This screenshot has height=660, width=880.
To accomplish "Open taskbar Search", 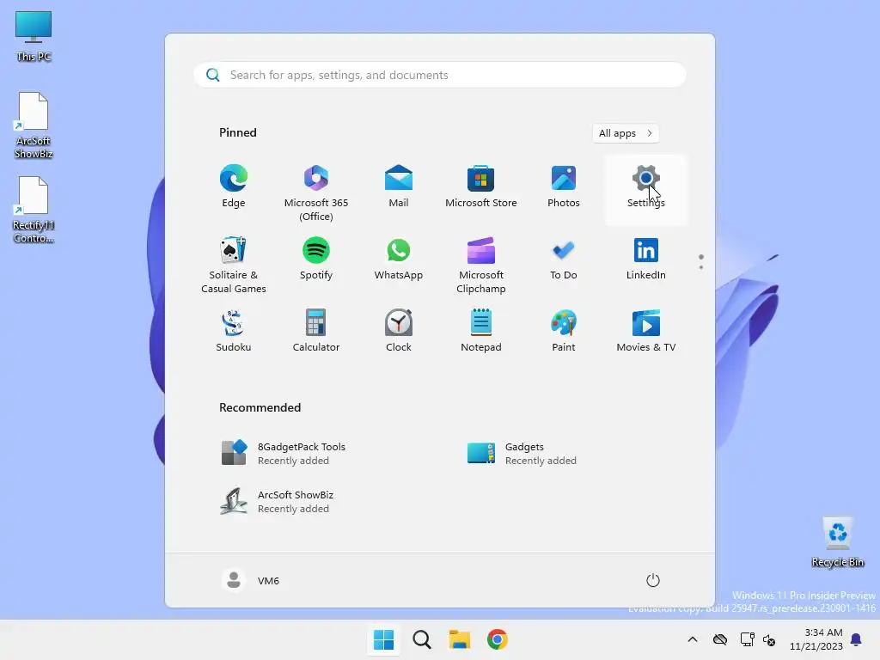I will 422,639.
